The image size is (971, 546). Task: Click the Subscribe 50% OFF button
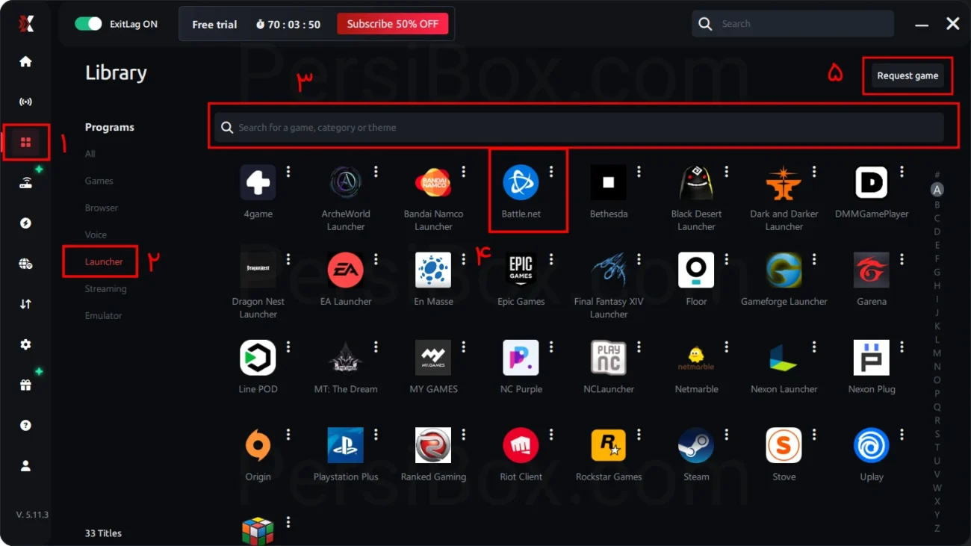[393, 24]
